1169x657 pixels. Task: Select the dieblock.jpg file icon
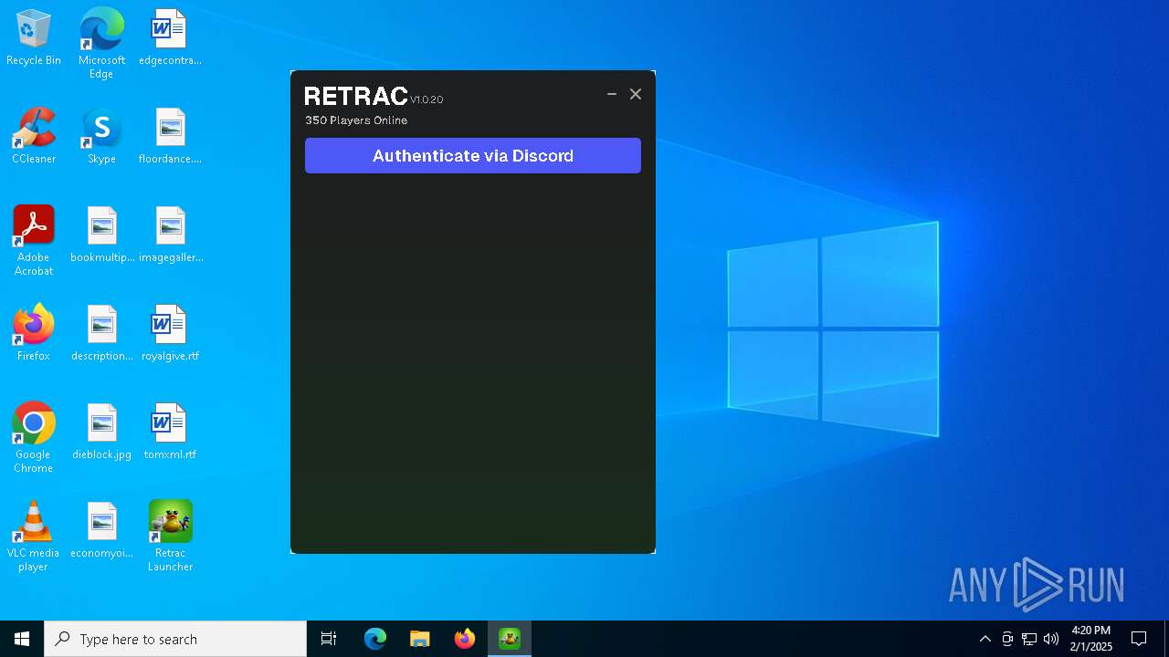(101, 433)
